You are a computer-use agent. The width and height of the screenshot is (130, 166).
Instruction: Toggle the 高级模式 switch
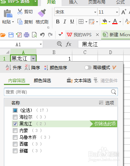pos(88,68)
